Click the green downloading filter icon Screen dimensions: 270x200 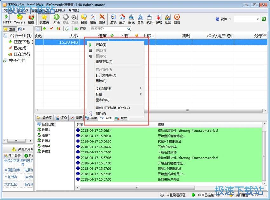[x=44, y=29]
